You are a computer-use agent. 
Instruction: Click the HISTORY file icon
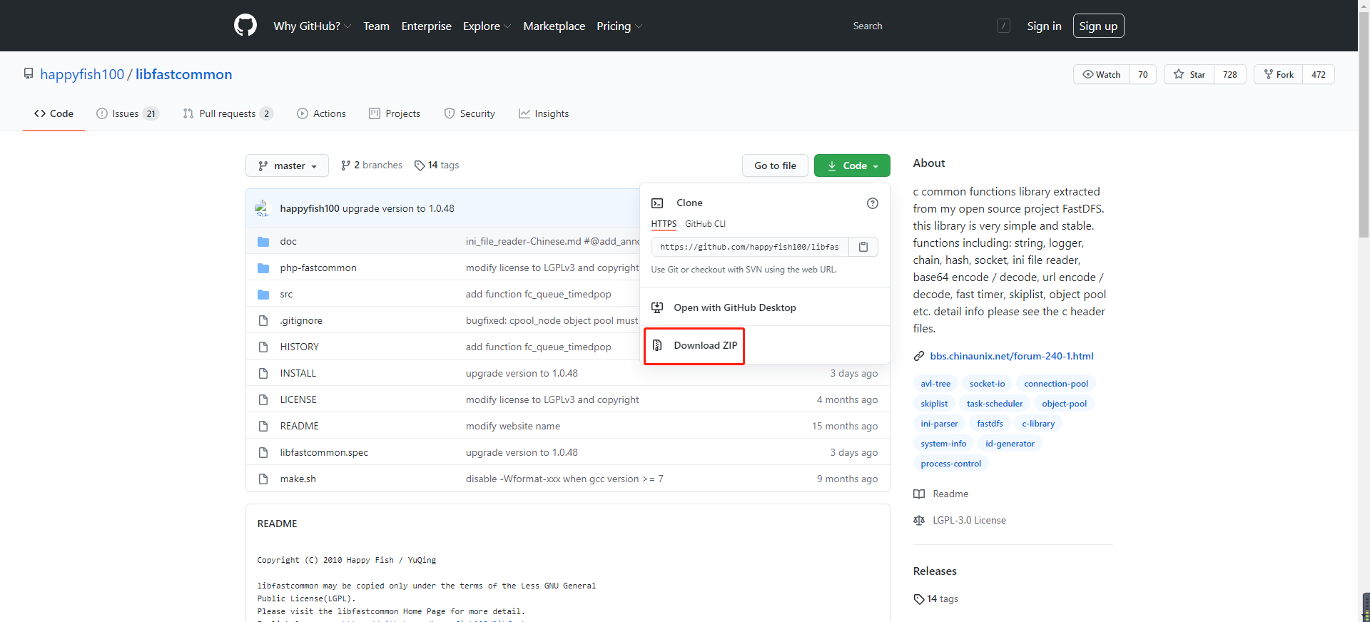(263, 347)
